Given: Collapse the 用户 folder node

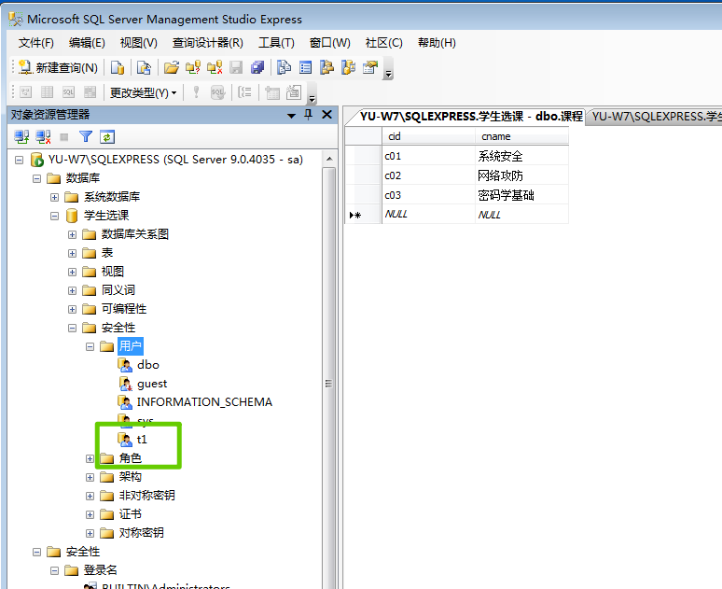Looking at the screenshot, I should [x=90, y=346].
